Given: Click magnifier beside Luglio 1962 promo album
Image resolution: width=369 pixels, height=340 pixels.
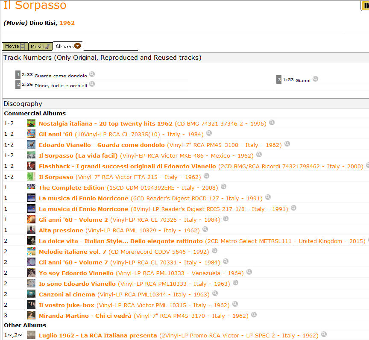Looking at the screenshot, I should [324, 334].
